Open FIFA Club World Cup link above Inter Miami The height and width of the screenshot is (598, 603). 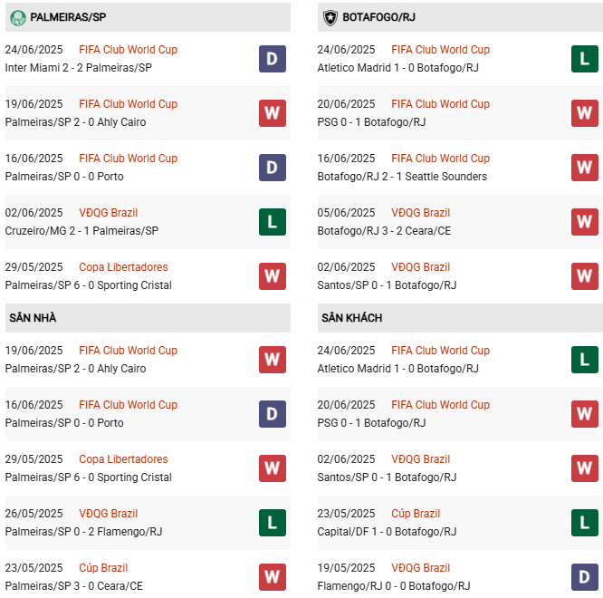[128, 50]
